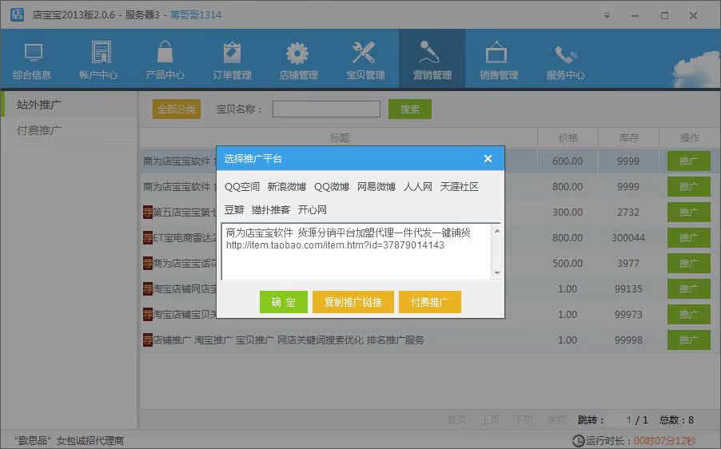Click the "歌思品" 女包诚招代理商 status link
The width and height of the screenshot is (721, 449).
pos(69,441)
